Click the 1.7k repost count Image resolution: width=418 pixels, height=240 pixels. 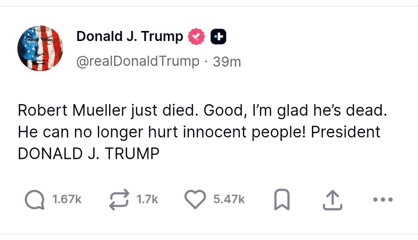(x=148, y=199)
